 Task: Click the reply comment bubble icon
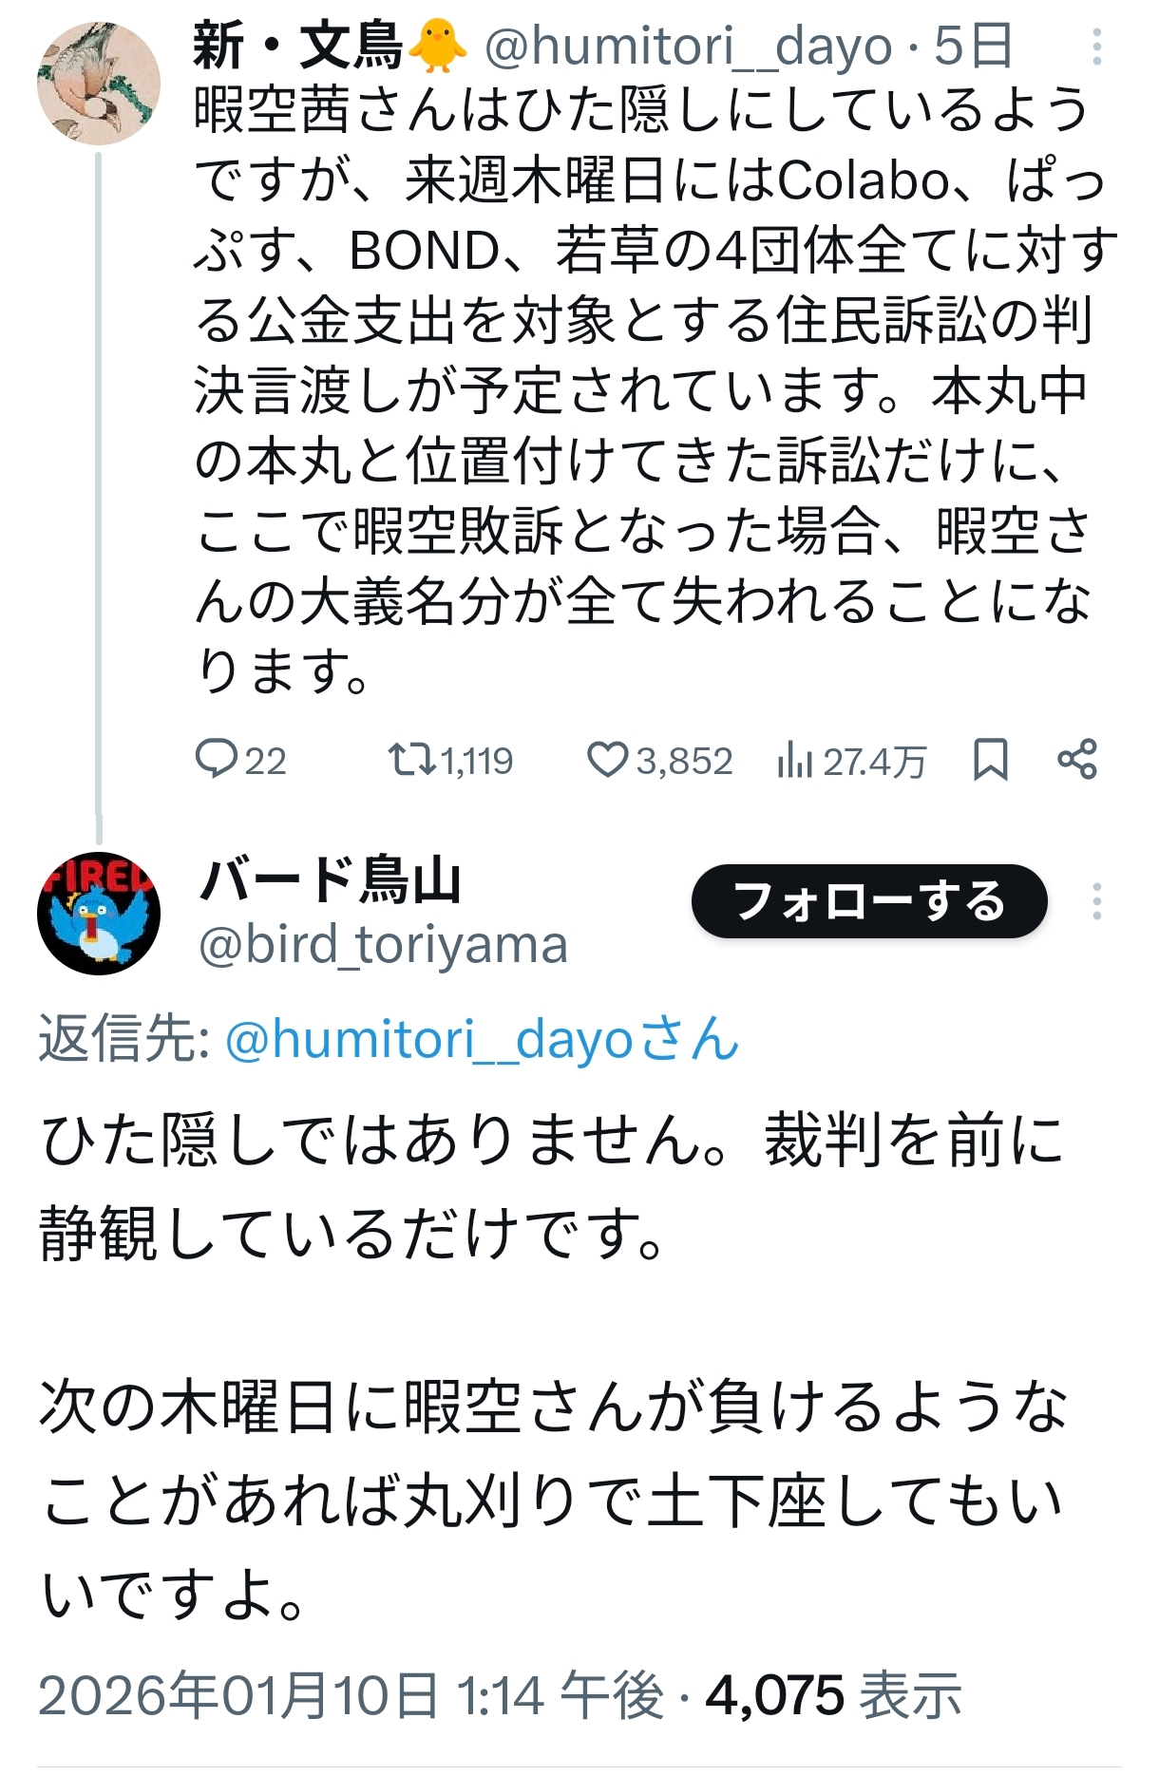point(217,759)
